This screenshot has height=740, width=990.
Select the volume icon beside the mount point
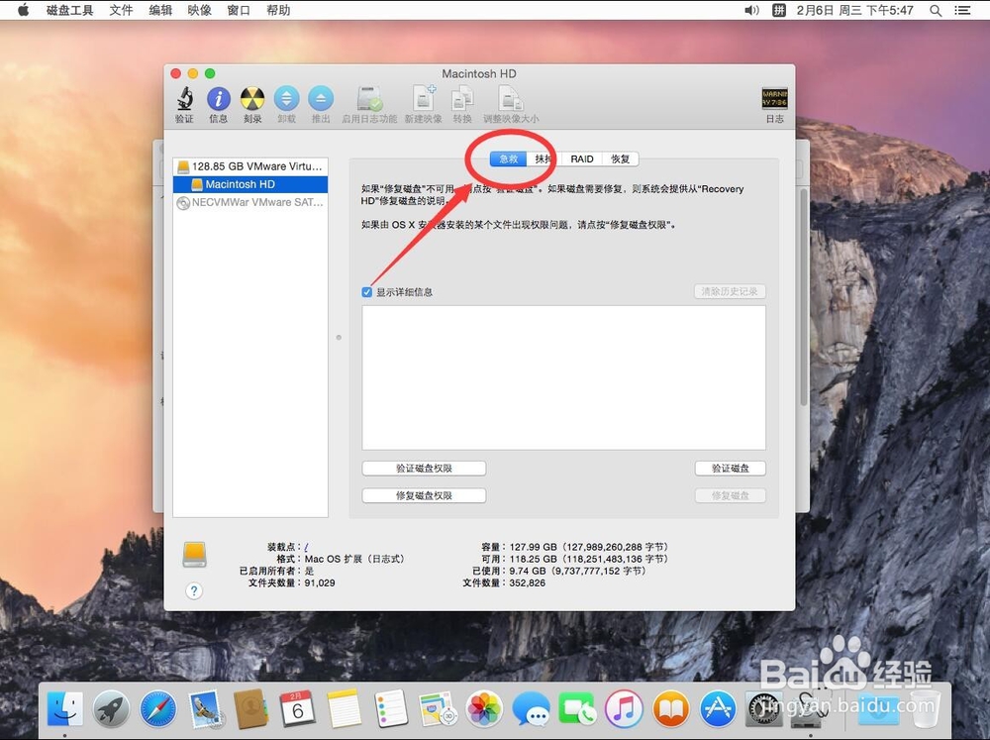coord(194,554)
